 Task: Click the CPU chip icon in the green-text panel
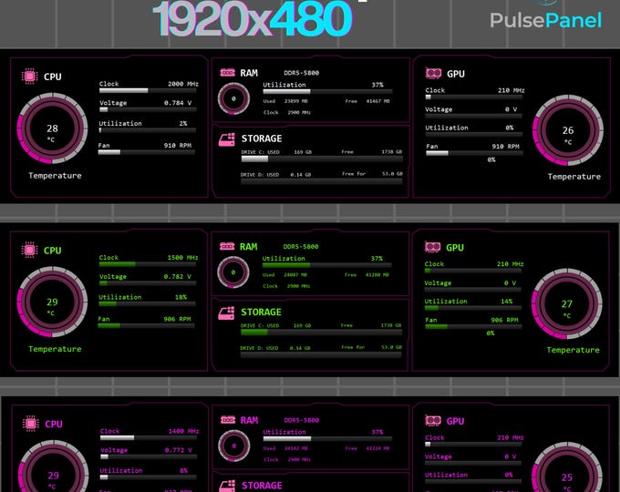click(x=30, y=250)
